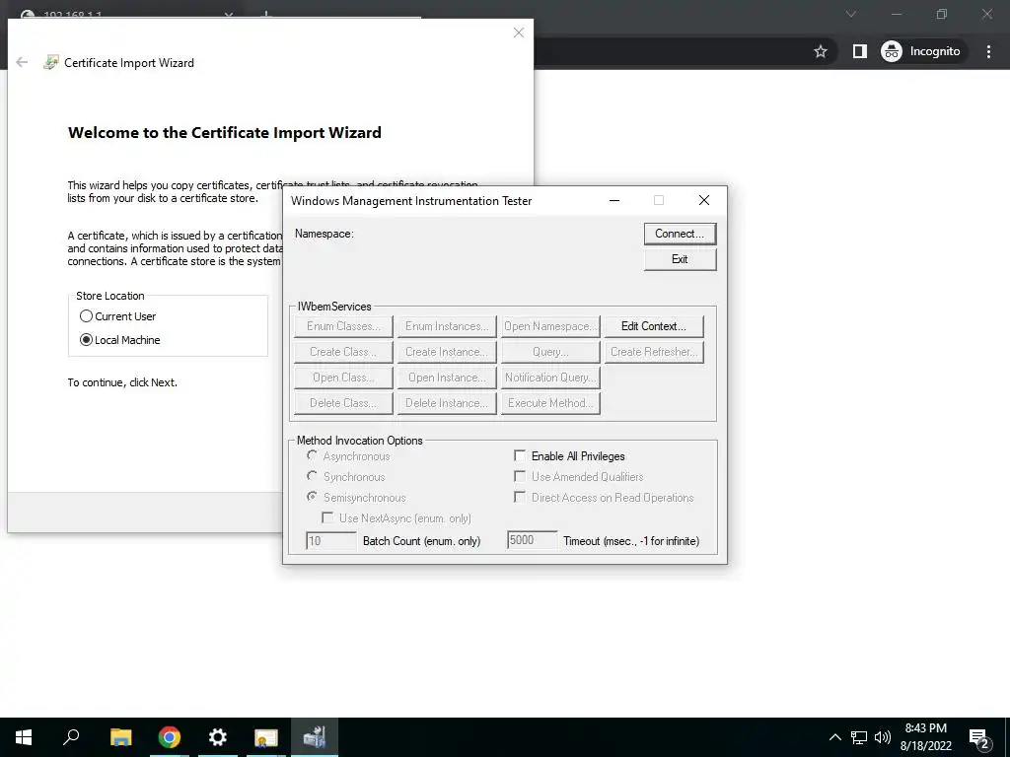The width and height of the screenshot is (1010, 757).
Task: Click the Batch Count input field
Action: click(x=331, y=541)
